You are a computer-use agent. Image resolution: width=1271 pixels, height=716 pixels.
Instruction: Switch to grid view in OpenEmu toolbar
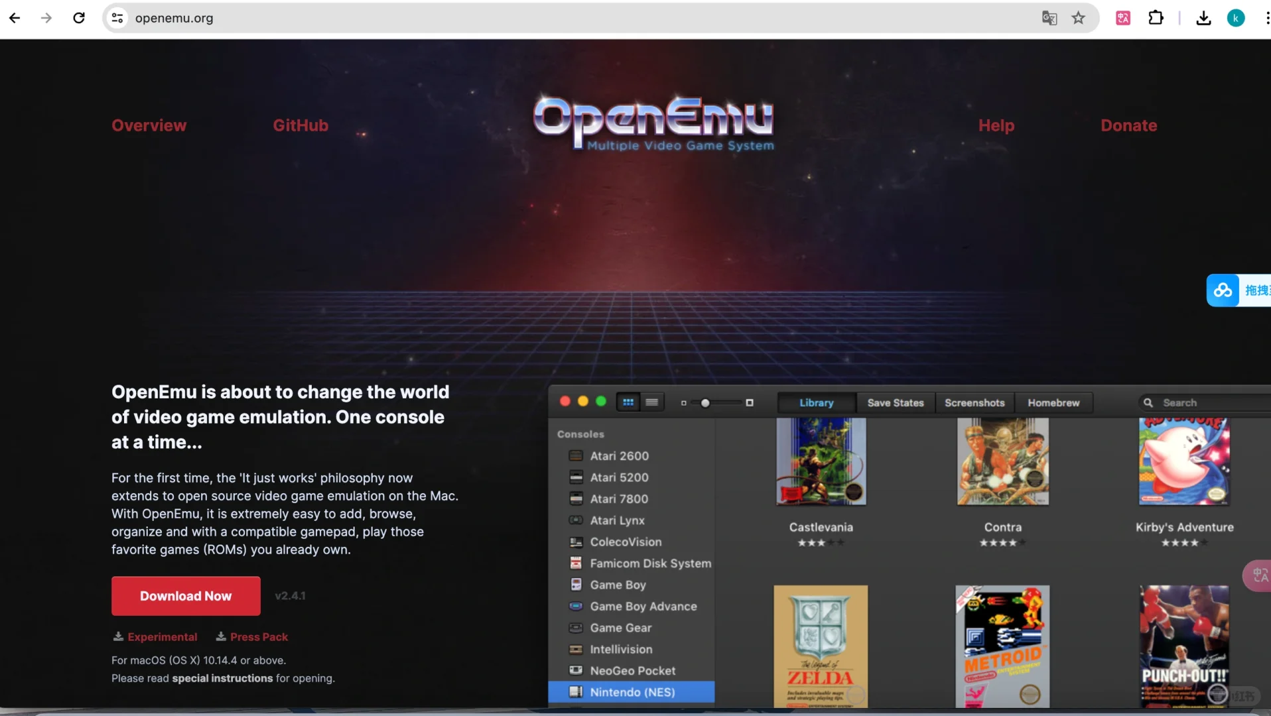pos(628,402)
